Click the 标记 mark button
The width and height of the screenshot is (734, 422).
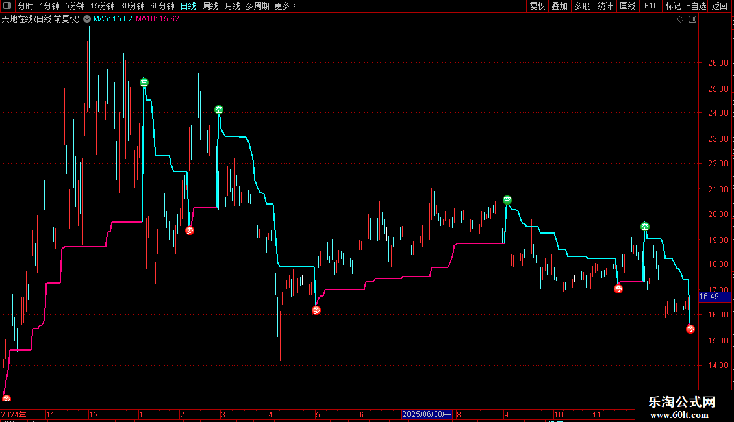pyautogui.click(x=673, y=6)
